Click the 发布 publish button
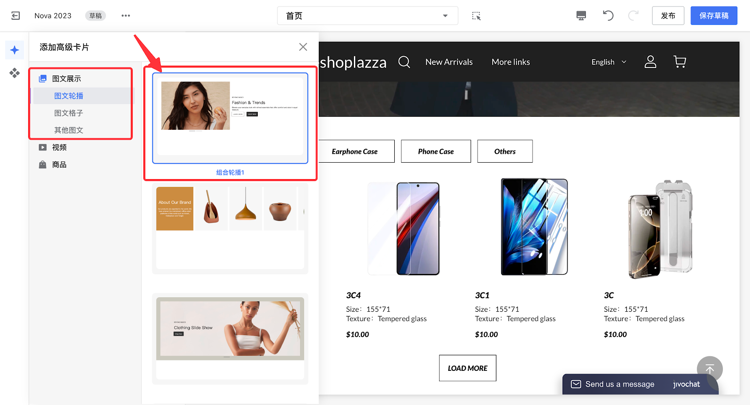 coord(668,15)
